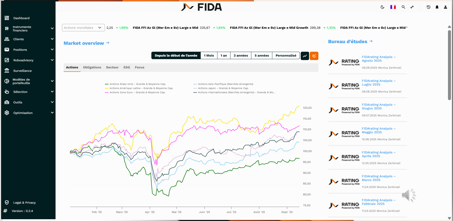Click the compare arrows icon in header
Image resolution: width=453 pixels, height=221 pixels.
pos(412,7)
